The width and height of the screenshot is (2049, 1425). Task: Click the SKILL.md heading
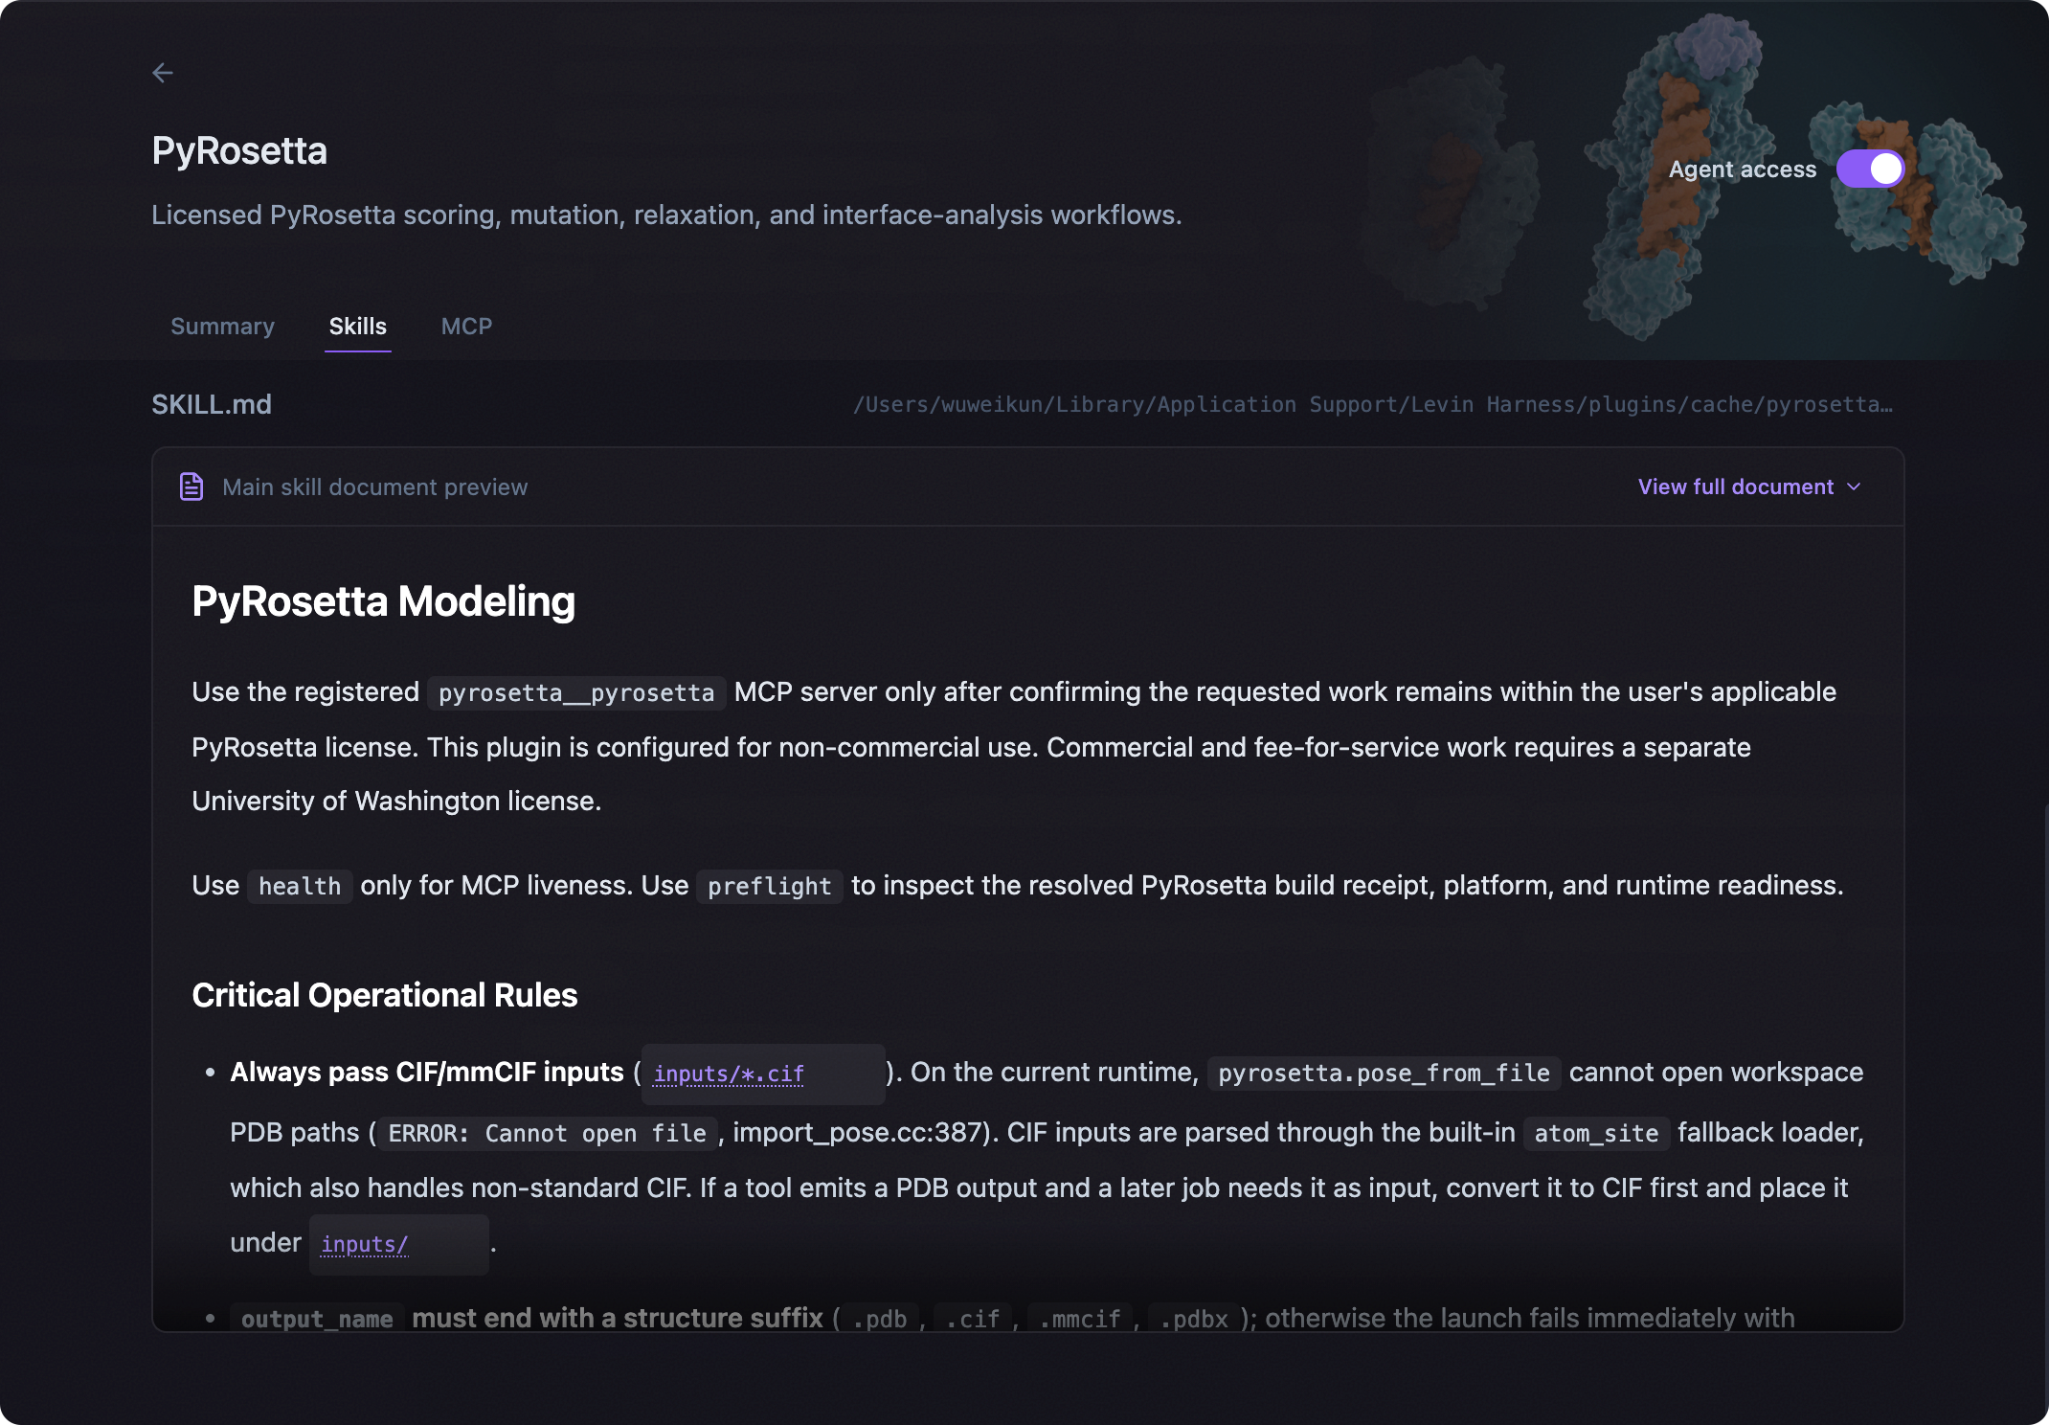(212, 404)
